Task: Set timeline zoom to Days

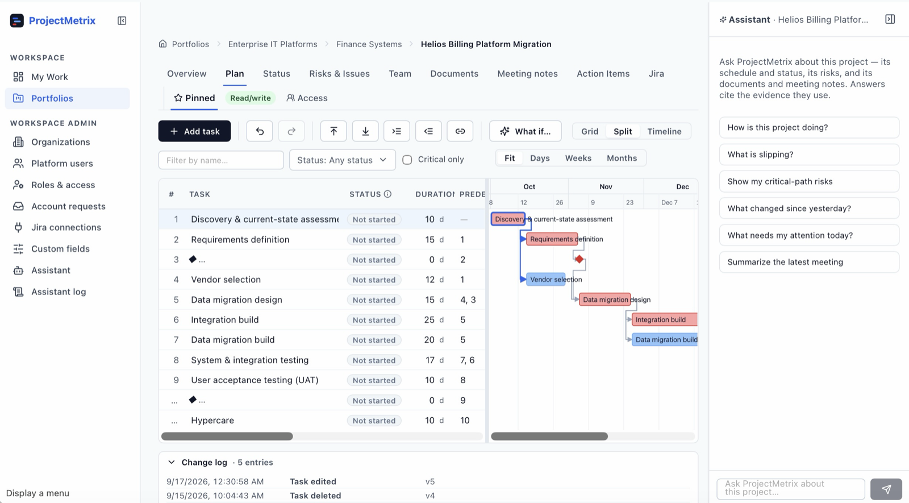Action: [x=540, y=158]
